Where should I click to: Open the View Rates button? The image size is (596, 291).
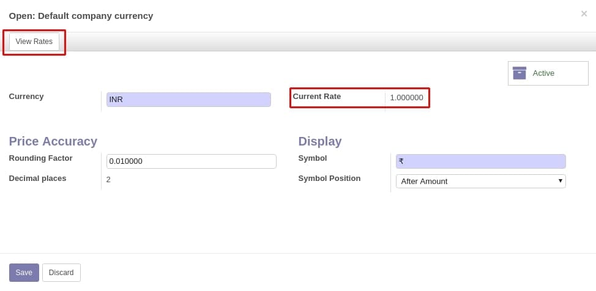coord(34,42)
